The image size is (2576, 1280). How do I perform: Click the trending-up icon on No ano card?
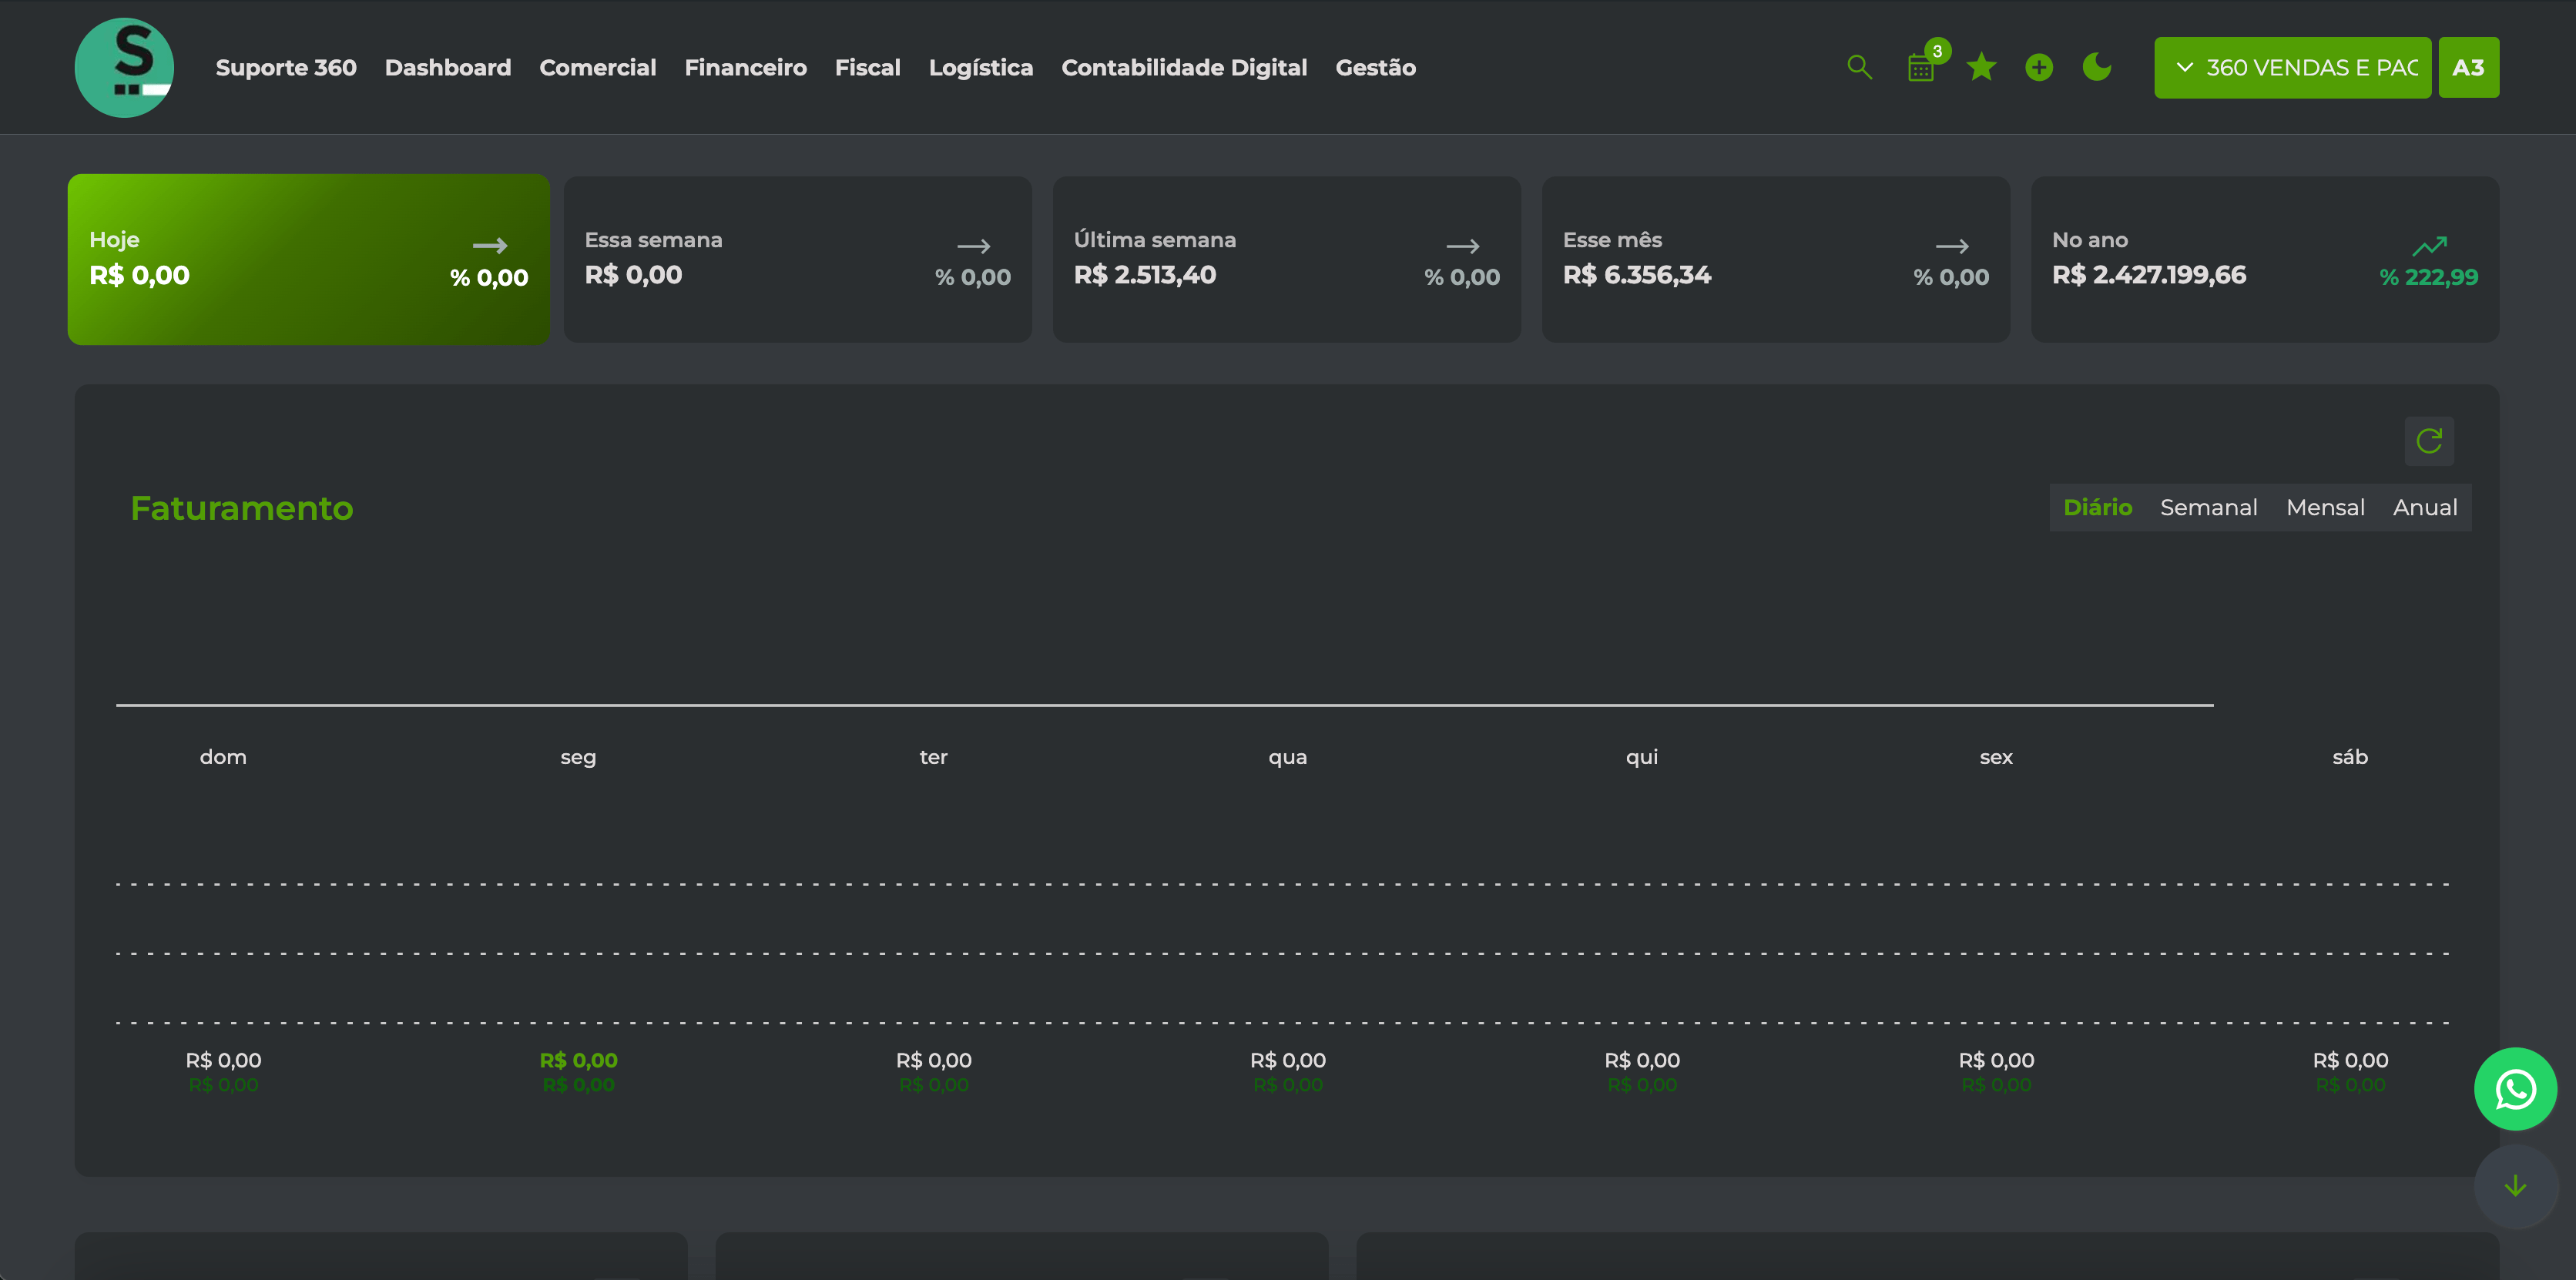(x=2429, y=245)
